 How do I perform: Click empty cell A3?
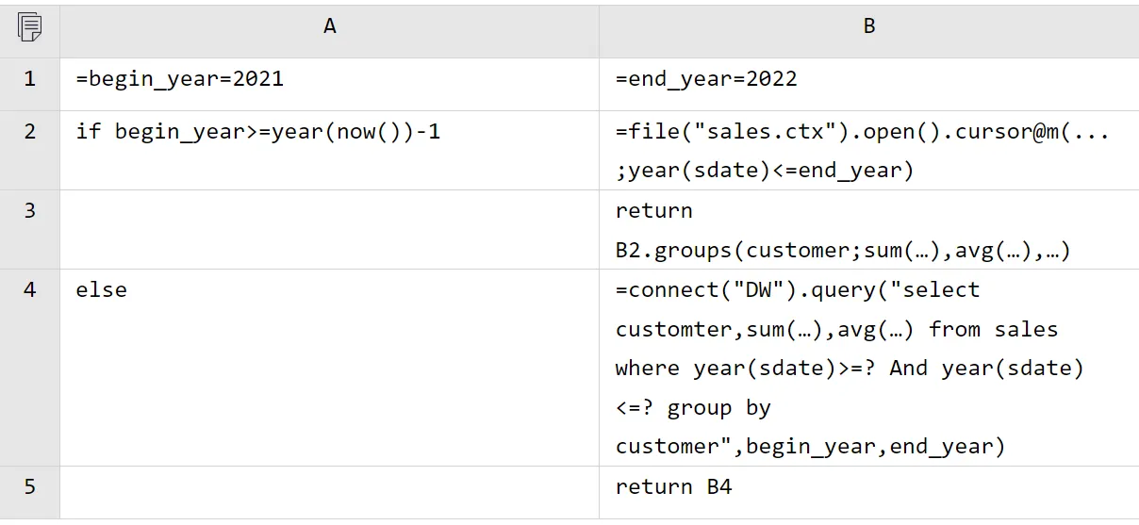(x=329, y=229)
